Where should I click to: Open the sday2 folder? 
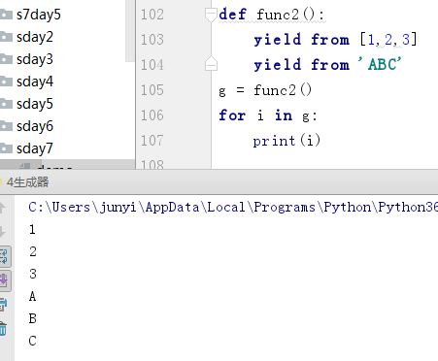tap(35, 37)
